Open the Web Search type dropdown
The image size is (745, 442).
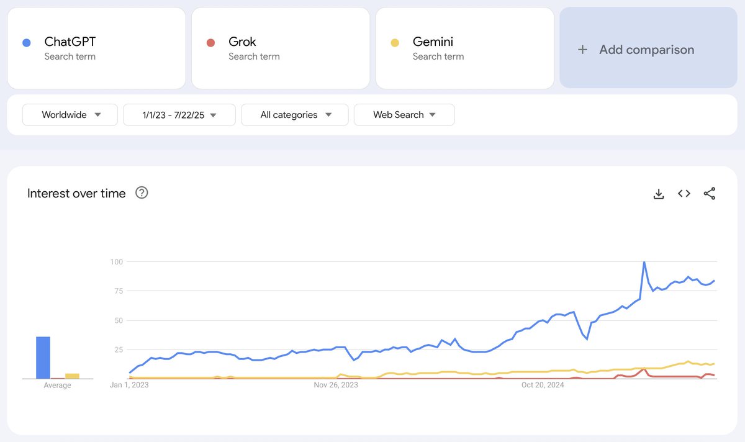404,115
